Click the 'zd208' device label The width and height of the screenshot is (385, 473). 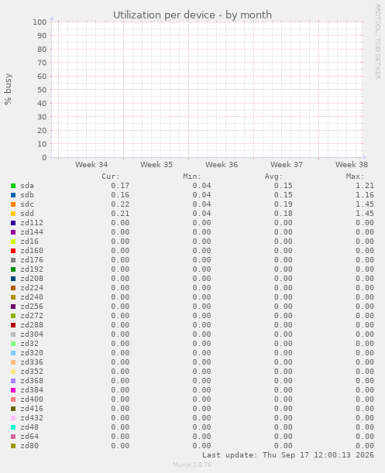click(32, 279)
